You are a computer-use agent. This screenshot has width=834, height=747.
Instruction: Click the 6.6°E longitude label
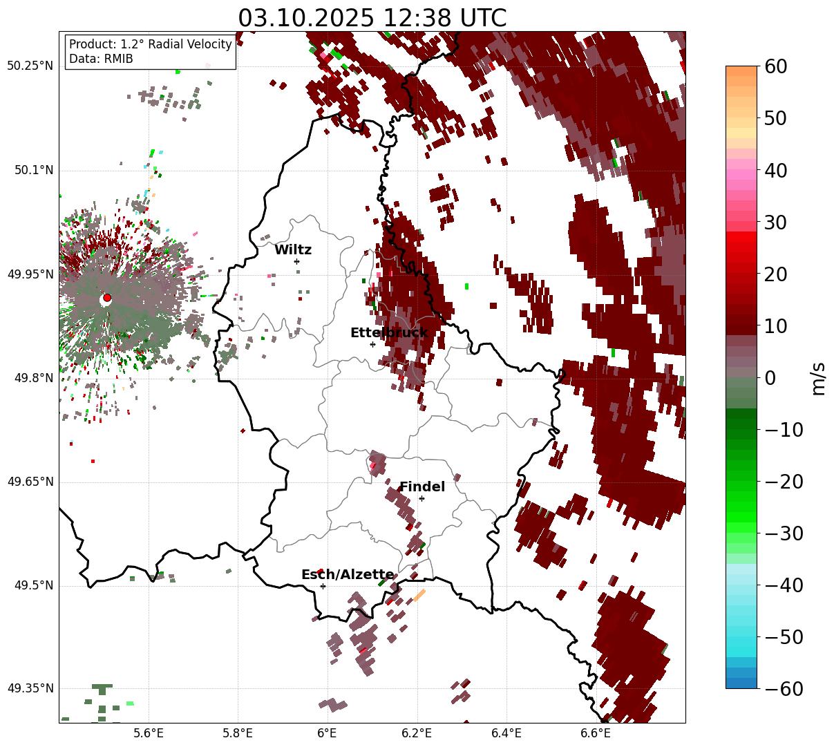pos(596,733)
